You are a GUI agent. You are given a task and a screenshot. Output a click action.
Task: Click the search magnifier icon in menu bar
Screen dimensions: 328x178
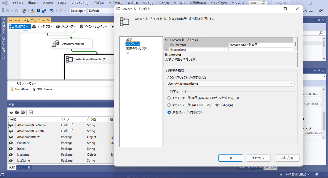pyautogui.click(x=264, y=3)
